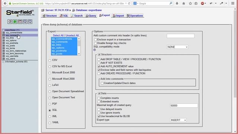Select CSV for MS Excel format

[49, 67]
